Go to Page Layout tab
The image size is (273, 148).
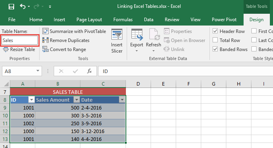89,20
